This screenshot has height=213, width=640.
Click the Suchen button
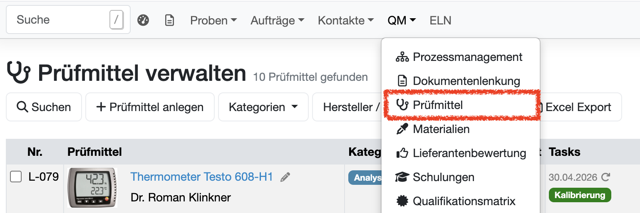44,107
